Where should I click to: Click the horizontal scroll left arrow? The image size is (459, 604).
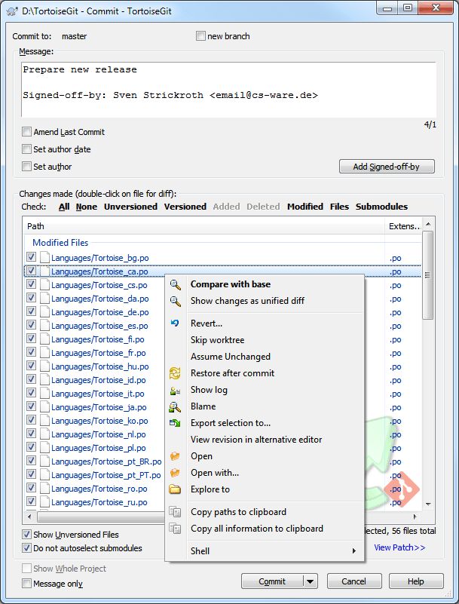29,517
